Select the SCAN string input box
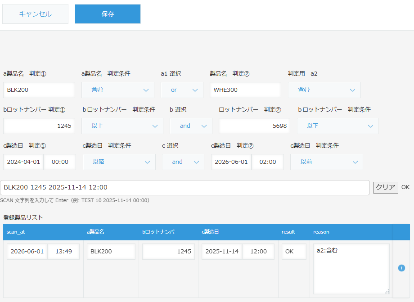 click(x=185, y=188)
